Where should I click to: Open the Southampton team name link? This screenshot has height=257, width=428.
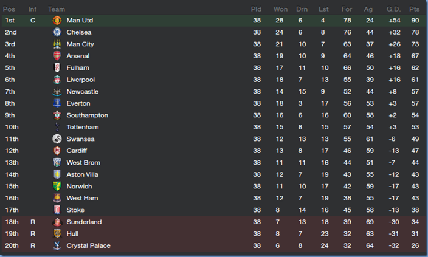point(88,115)
